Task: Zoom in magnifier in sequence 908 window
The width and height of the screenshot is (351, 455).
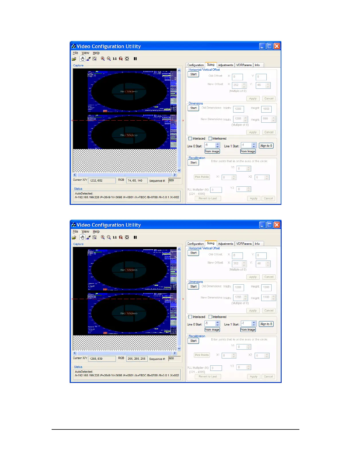Action: (103, 237)
